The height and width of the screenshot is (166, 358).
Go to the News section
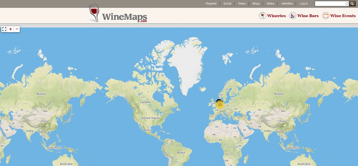(x=242, y=4)
